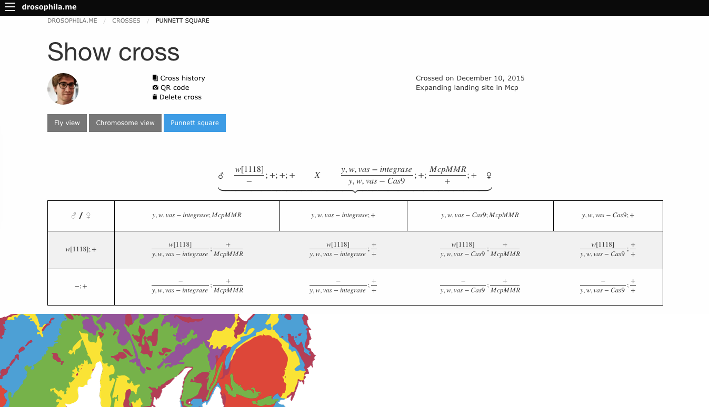Click the male symbol in cross formula

(x=221, y=176)
